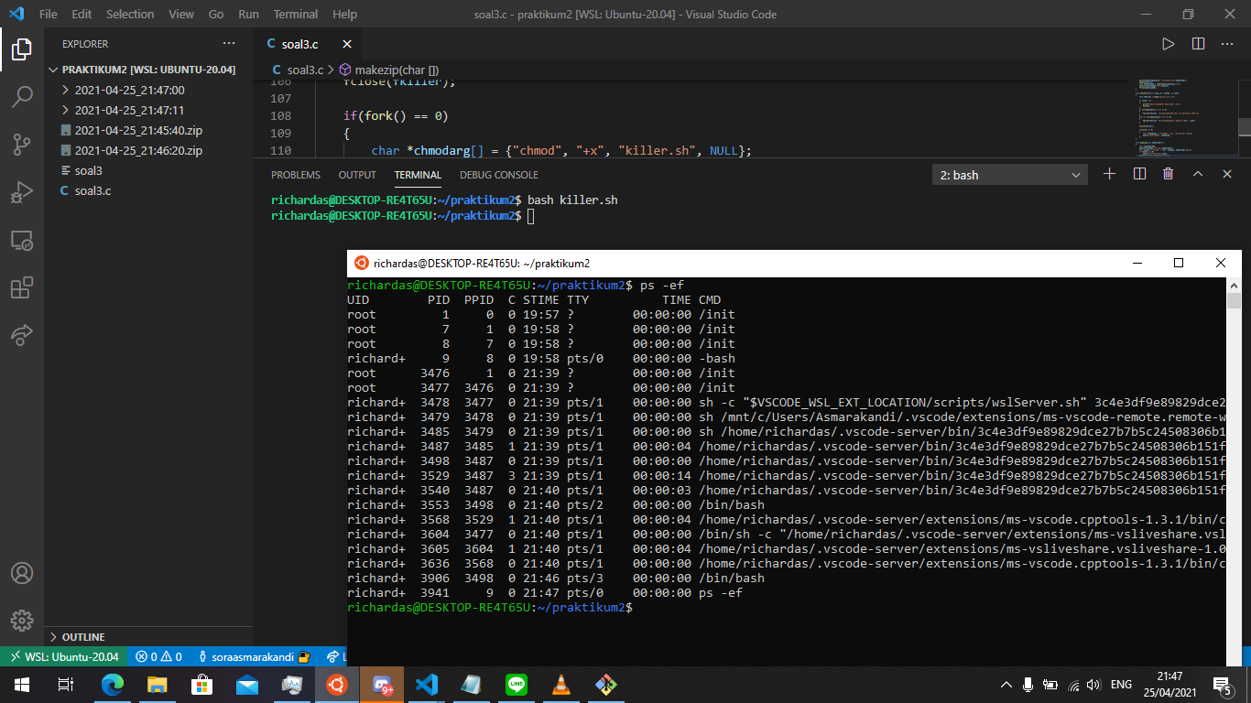Open Discord from the taskbar

point(381,684)
